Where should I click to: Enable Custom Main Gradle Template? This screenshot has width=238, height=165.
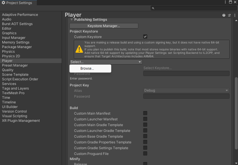click(145, 125)
